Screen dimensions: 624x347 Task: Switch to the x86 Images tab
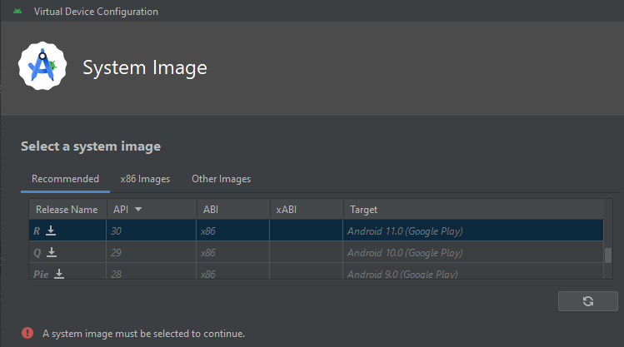coord(145,179)
